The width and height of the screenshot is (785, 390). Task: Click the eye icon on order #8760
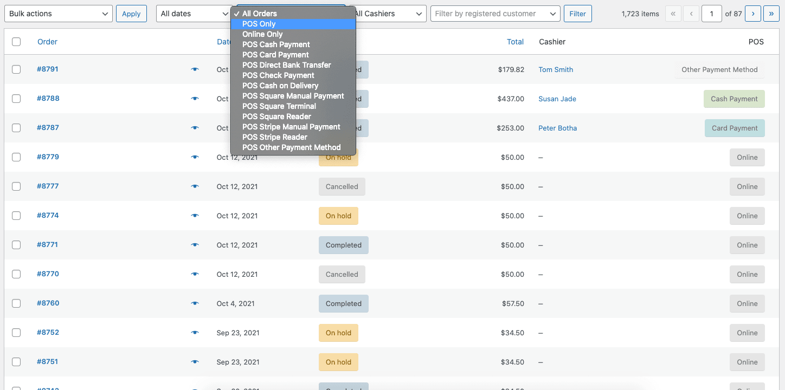coord(195,303)
